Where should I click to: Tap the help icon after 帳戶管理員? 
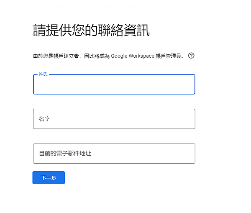(191, 56)
